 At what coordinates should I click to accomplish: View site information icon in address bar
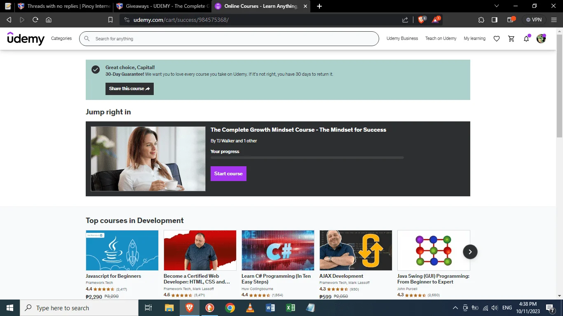(127, 20)
